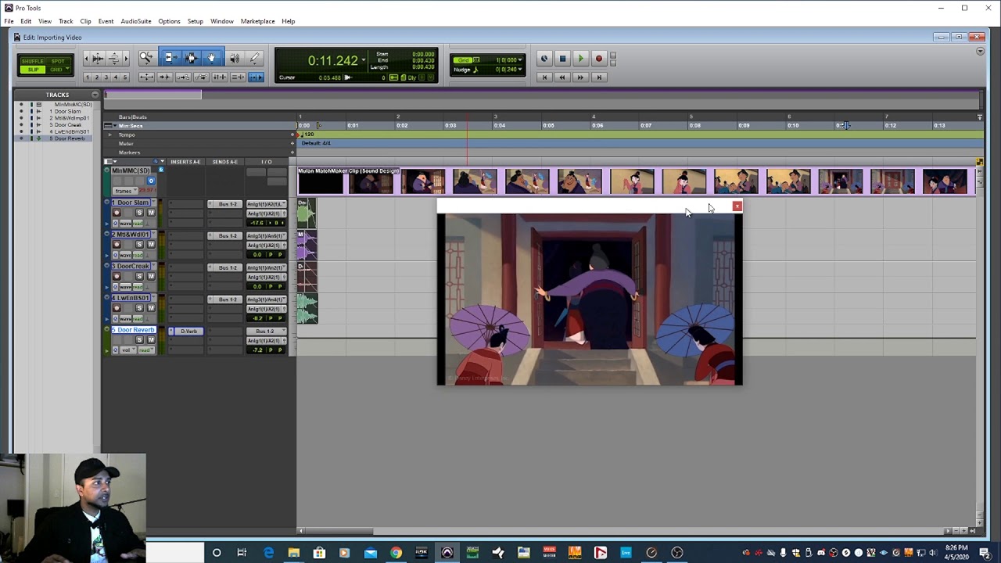This screenshot has height=563, width=1001.
Task: Click Return to Zero button
Action: pyautogui.click(x=544, y=77)
